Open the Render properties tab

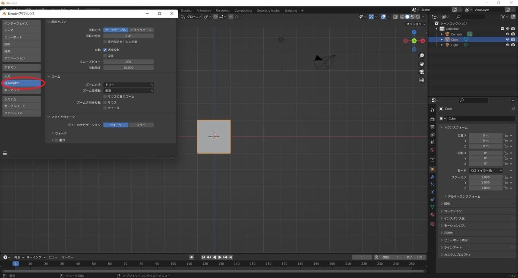[433, 119]
